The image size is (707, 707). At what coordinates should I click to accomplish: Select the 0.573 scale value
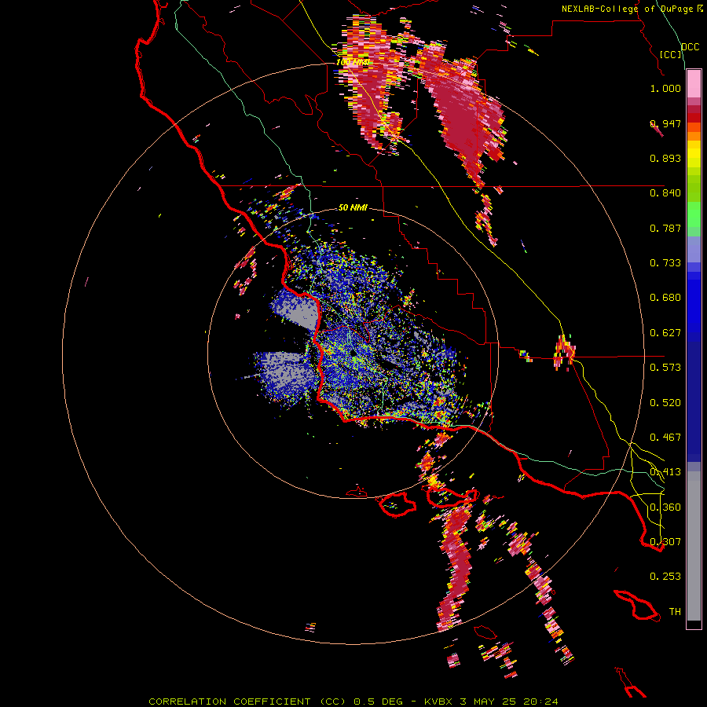click(x=665, y=368)
